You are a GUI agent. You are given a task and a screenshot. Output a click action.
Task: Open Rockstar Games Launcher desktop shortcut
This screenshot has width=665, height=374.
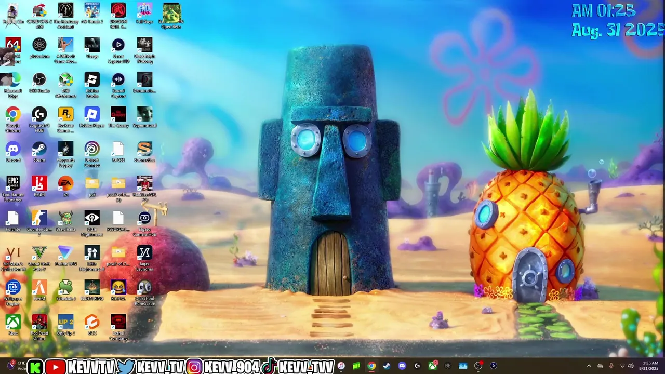pos(65,119)
